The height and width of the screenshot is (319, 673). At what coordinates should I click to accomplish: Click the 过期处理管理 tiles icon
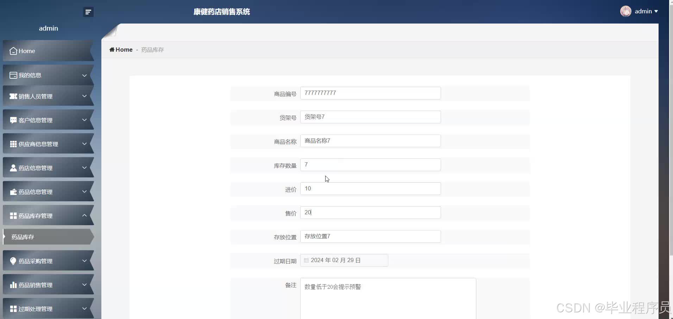point(13,309)
